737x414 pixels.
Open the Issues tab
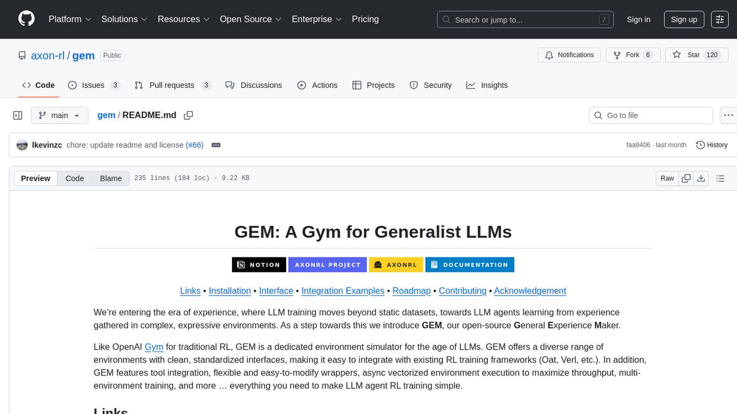[94, 85]
